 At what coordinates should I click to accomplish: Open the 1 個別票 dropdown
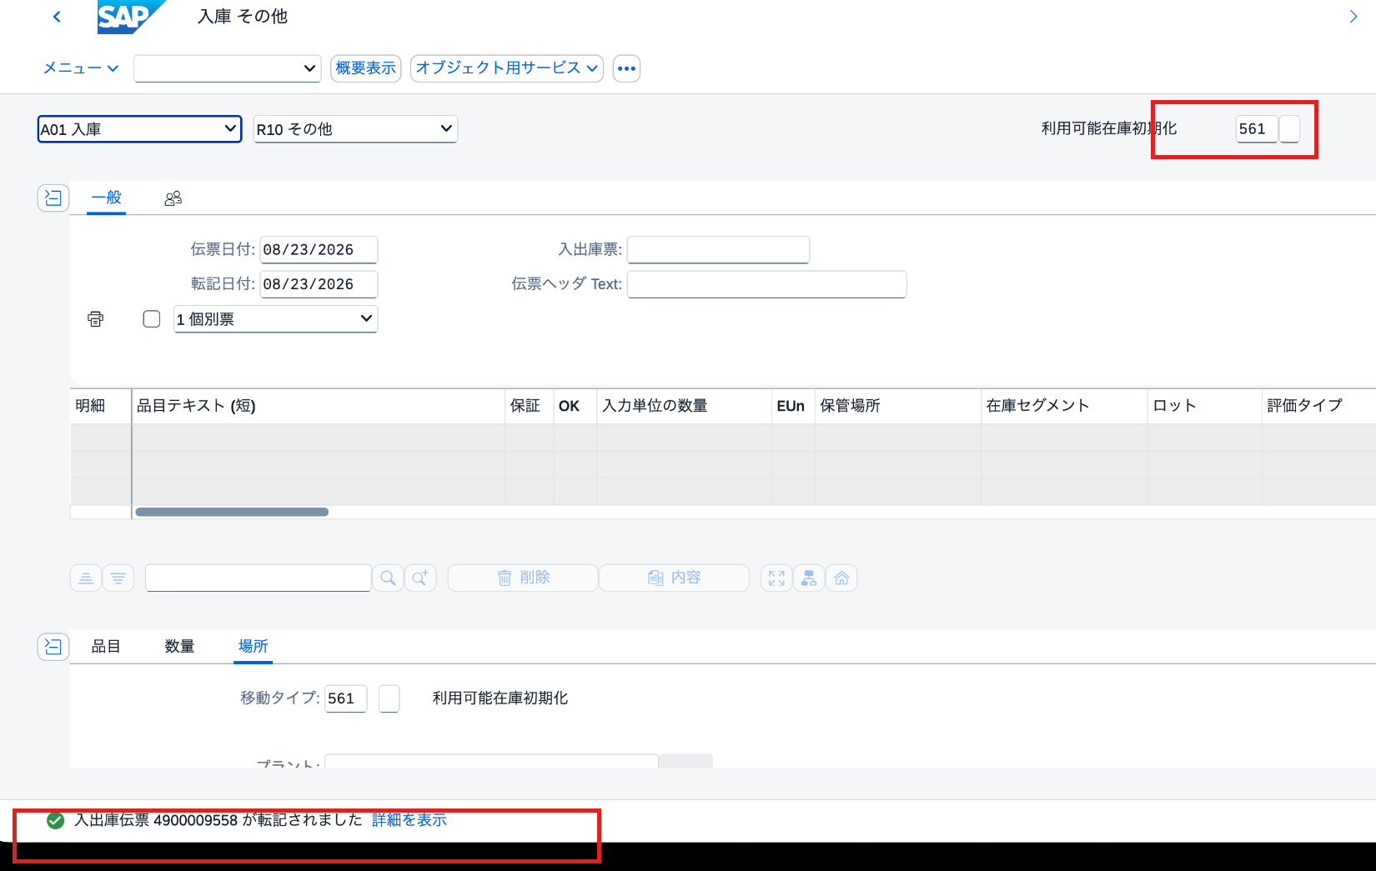click(275, 319)
